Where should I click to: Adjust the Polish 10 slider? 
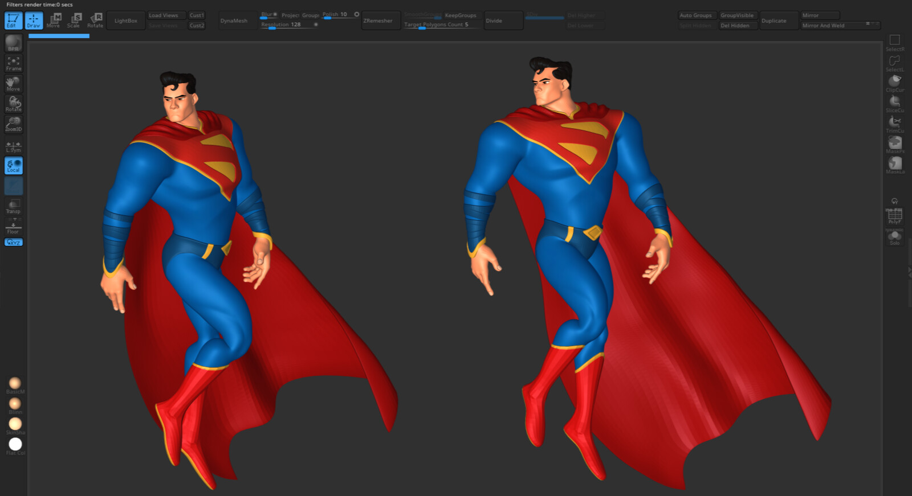[x=340, y=15]
